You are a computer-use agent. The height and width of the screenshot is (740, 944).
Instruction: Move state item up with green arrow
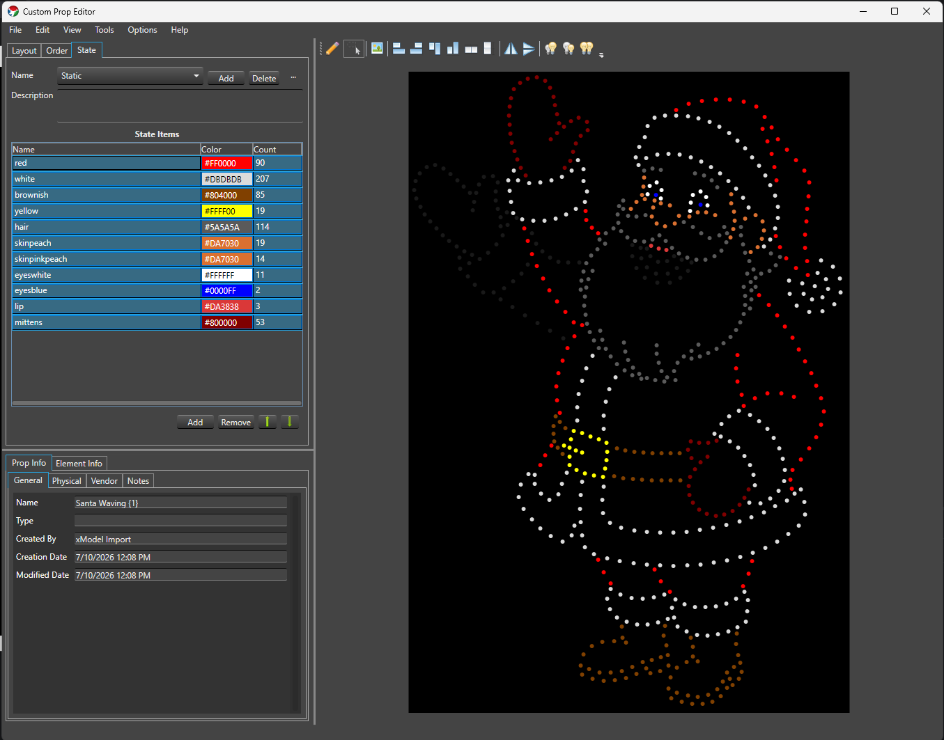coord(268,422)
